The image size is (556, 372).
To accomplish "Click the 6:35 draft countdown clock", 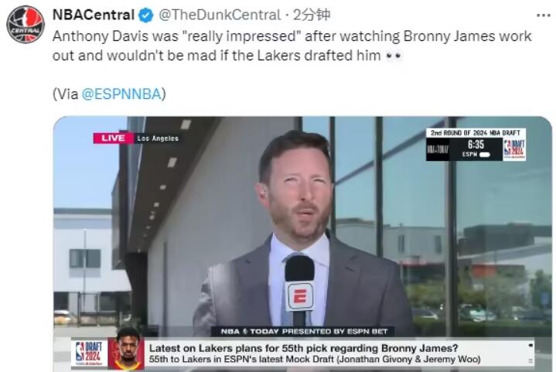I will 476,145.
